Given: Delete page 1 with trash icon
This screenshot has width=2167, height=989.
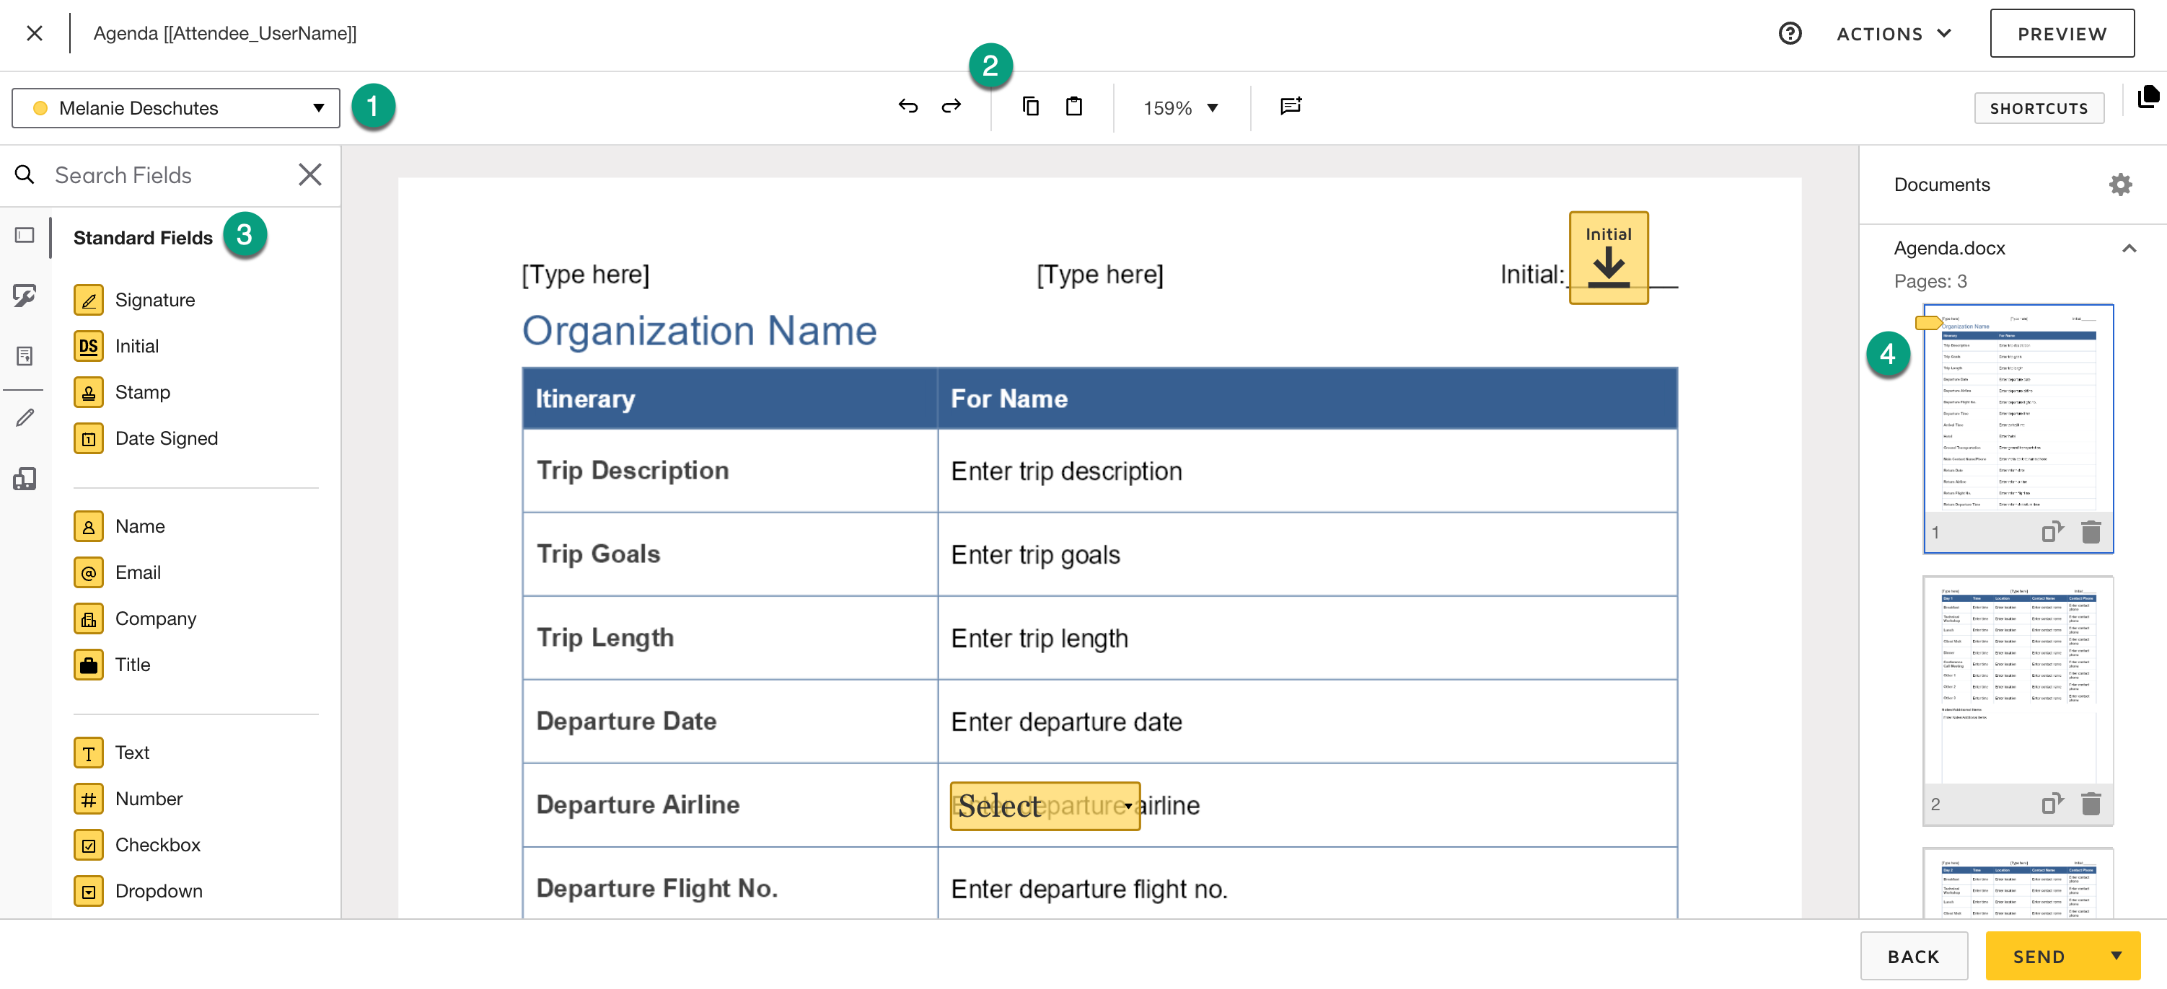Looking at the screenshot, I should [x=2091, y=533].
